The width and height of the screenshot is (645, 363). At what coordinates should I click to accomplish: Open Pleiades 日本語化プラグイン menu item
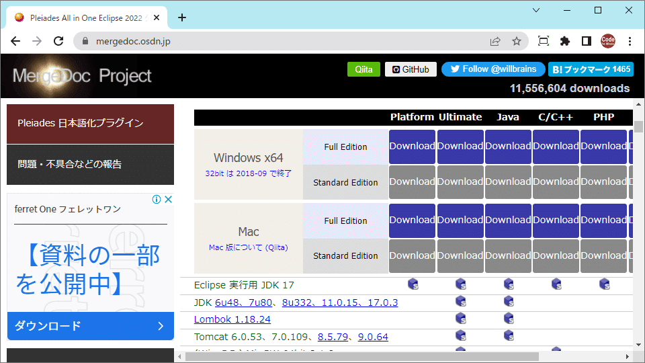(90, 124)
